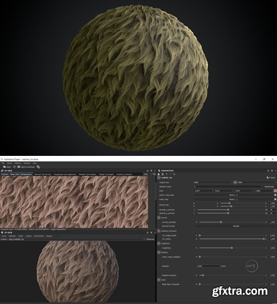
Task: Undock the 2D VIEW panel
Action: tap(147, 171)
